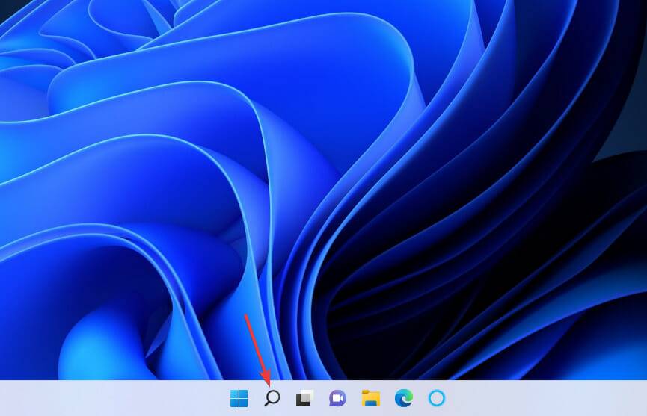This screenshot has height=416, width=647.
Task: Click the purple video camera chat icon
Action: 337,398
